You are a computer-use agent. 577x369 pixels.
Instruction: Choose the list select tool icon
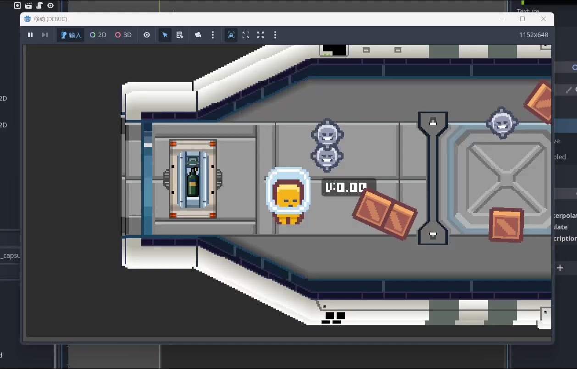pos(180,35)
